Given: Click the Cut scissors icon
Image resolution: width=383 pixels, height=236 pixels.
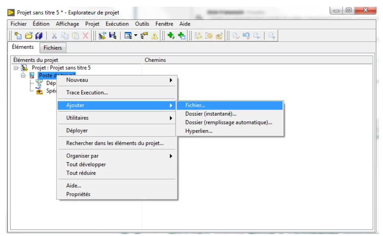Looking at the screenshot, I should [54, 36].
